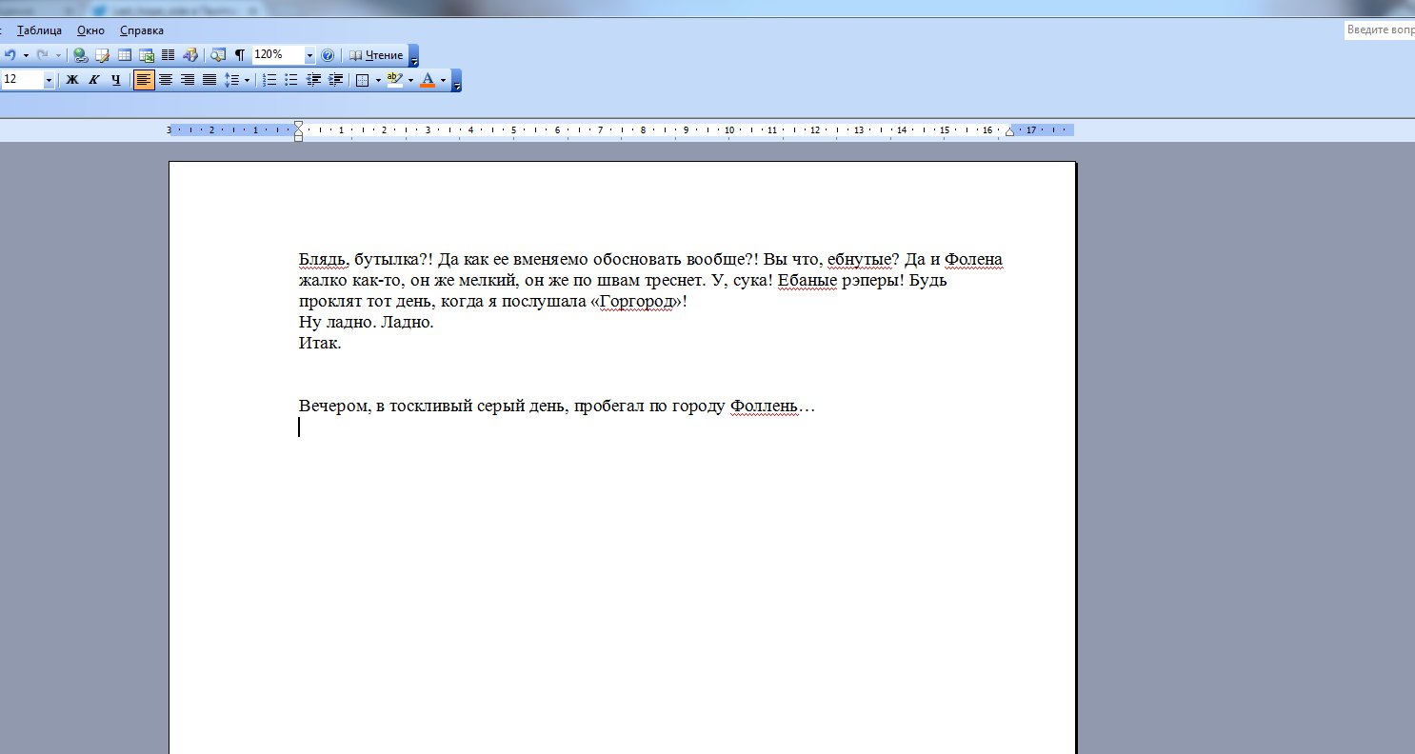Open the font size 12 dropdown
The height and width of the screenshot is (754, 1415).
coord(49,80)
